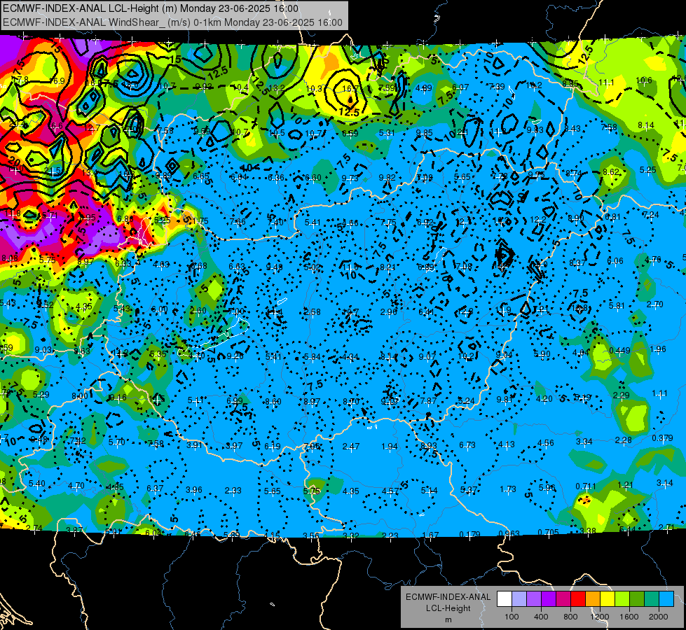
Task: Click the wind shear value '11.1'
Action: tap(606, 82)
